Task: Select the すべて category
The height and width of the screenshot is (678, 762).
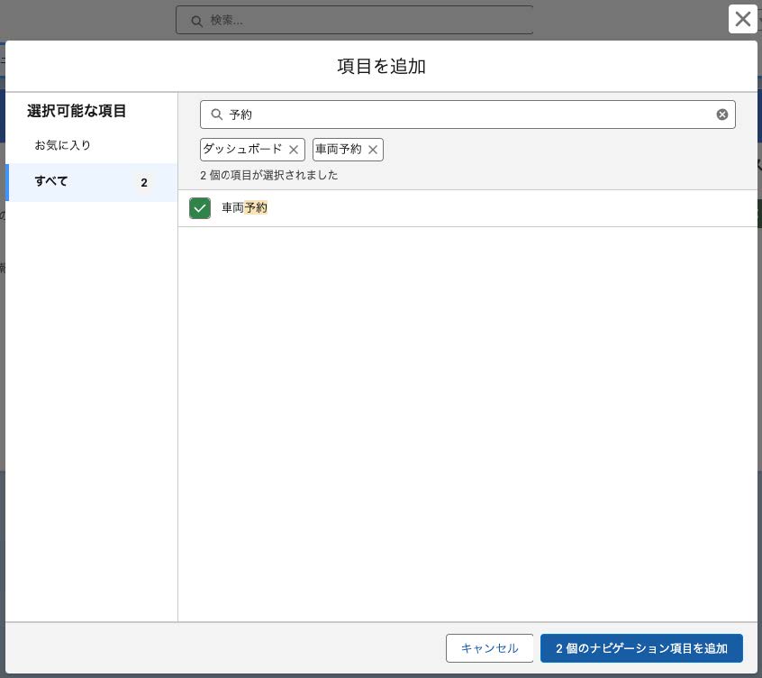Action: [91, 182]
